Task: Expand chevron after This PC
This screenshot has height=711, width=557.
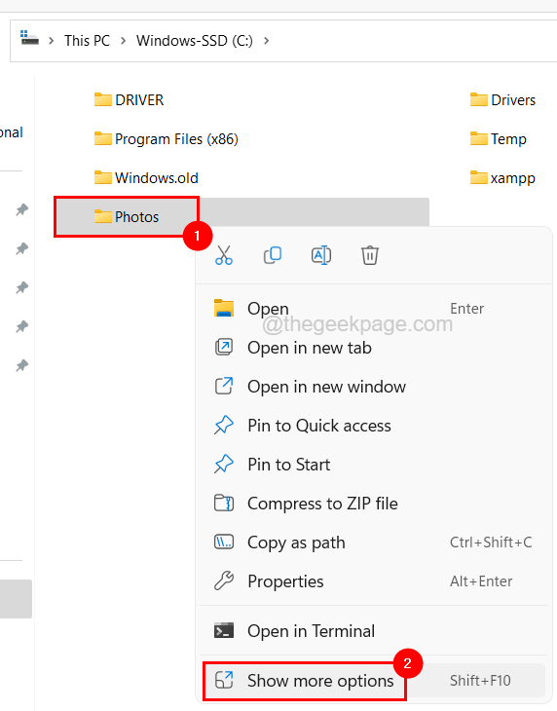Action: coord(124,41)
